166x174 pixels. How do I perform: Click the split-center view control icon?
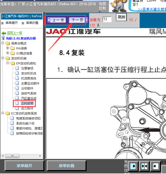tap(144, 166)
